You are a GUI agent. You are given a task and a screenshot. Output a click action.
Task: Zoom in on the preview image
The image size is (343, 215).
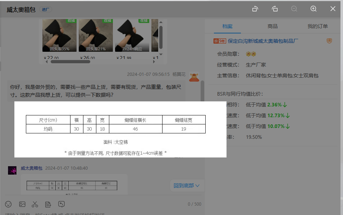[x=314, y=9]
